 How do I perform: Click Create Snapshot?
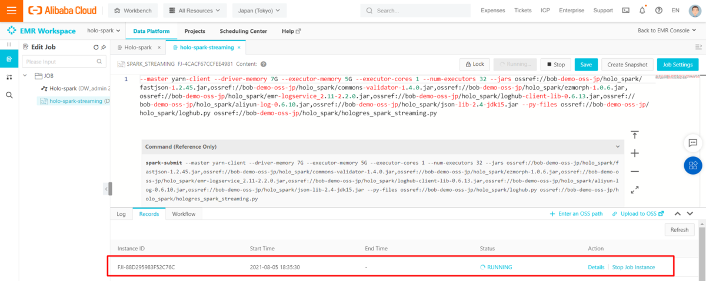tap(627, 65)
